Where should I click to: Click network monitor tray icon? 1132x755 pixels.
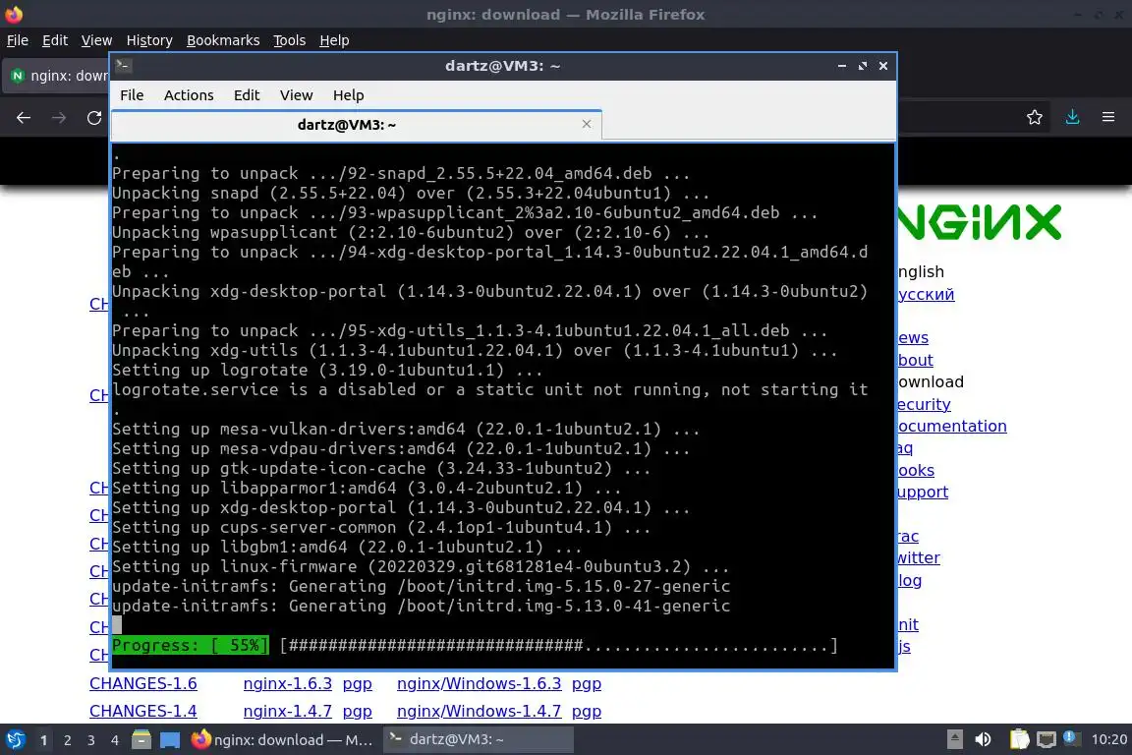[1047, 740]
